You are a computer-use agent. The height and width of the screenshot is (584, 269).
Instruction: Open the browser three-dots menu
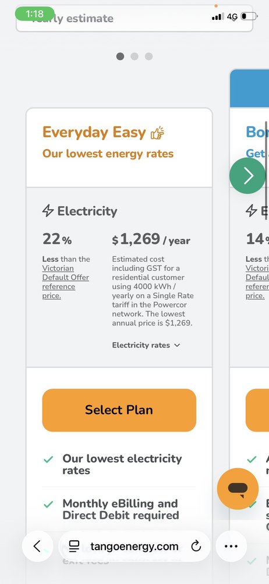(231, 547)
